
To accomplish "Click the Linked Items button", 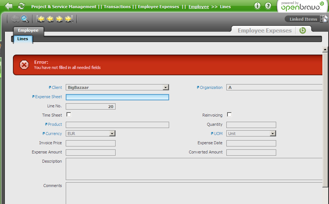I will click(303, 19).
